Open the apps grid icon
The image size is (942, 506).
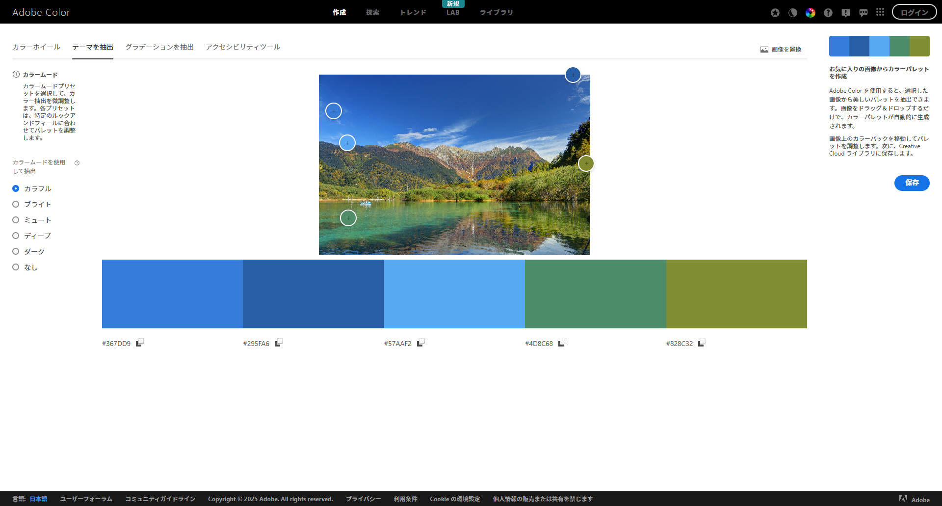click(880, 12)
